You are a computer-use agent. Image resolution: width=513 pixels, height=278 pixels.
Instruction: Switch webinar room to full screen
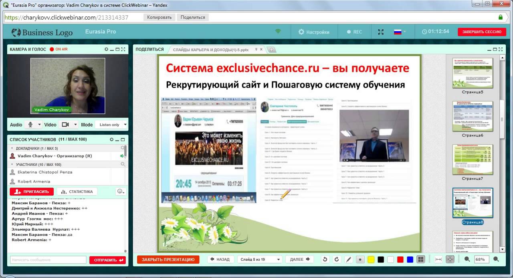point(381,32)
